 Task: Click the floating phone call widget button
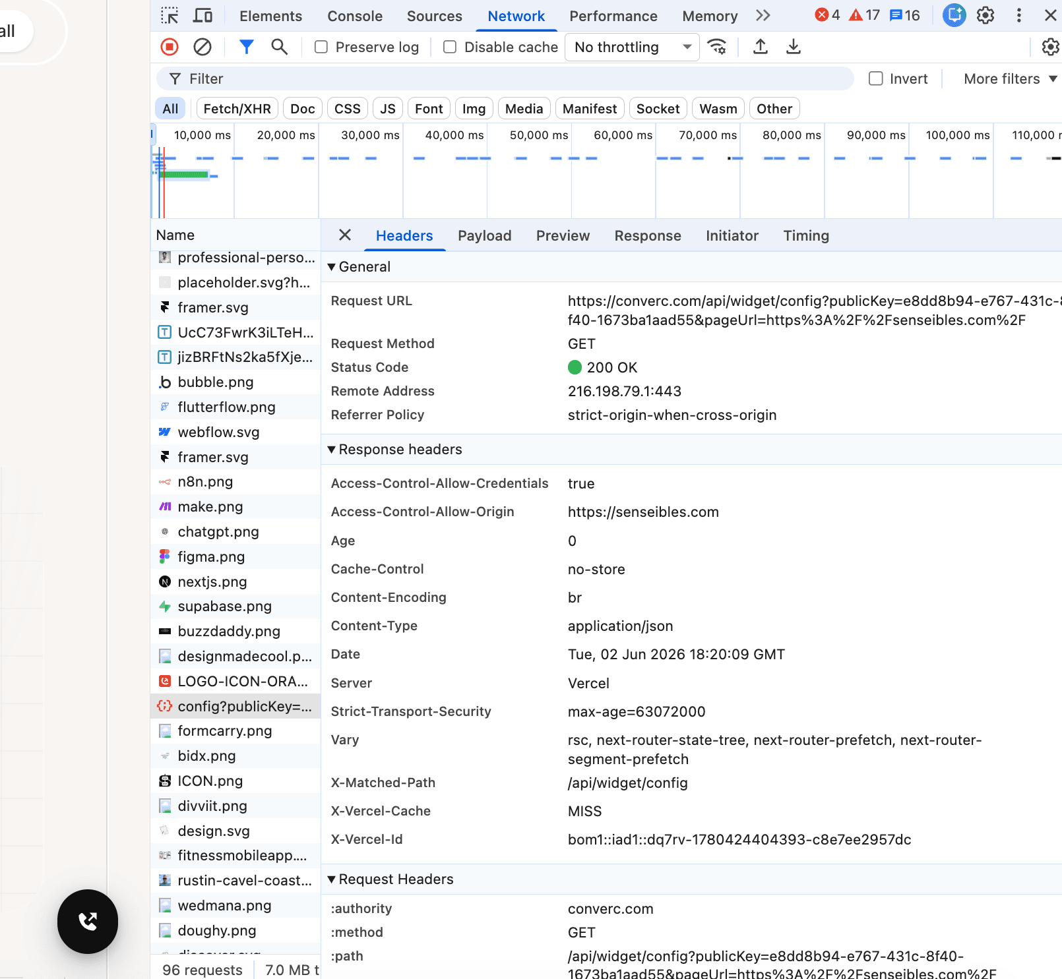88,921
